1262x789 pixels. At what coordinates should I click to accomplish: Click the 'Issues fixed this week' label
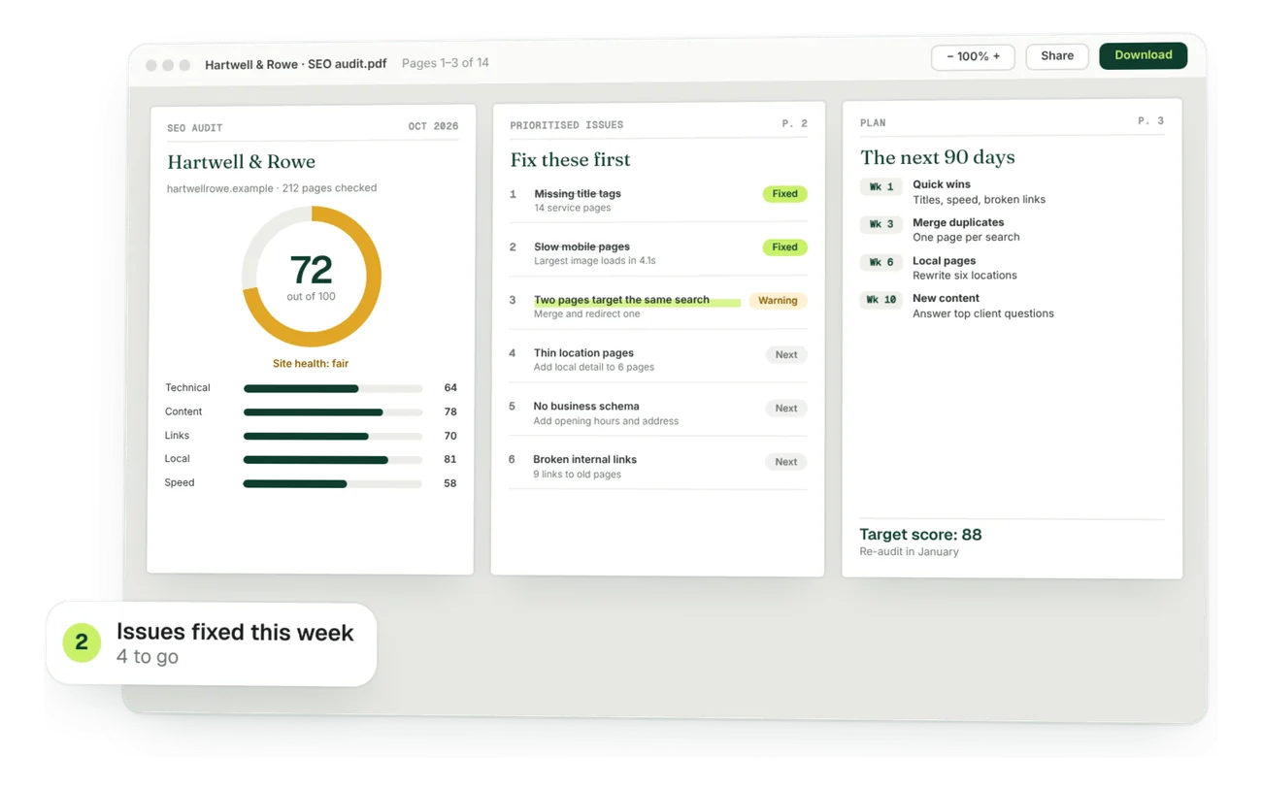(235, 633)
